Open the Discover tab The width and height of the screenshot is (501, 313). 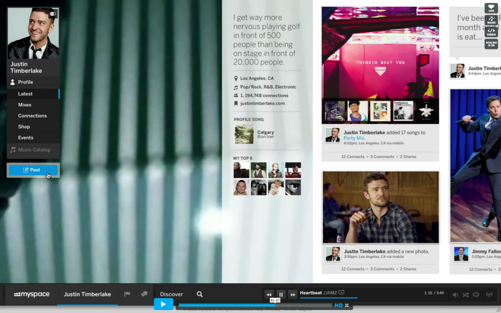pyautogui.click(x=172, y=294)
